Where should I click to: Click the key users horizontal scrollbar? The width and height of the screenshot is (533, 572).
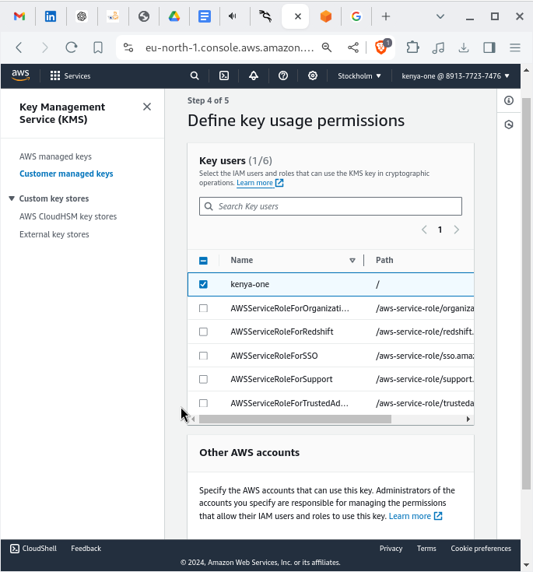(x=295, y=419)
